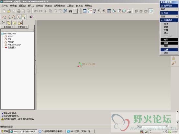Open the View Manager icon
Viewport: 179px width, 134px height.
coord(129,11)
